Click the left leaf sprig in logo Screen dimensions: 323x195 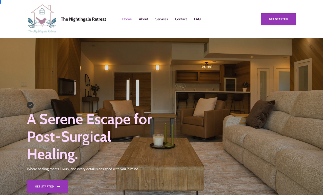coord(32,23)
